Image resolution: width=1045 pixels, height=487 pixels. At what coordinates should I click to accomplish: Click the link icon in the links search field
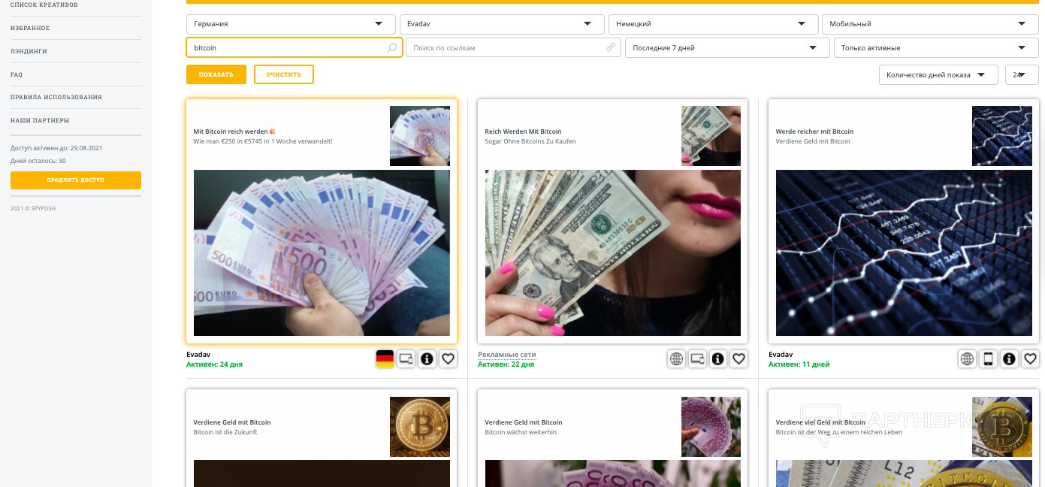[x=611, y=47]
